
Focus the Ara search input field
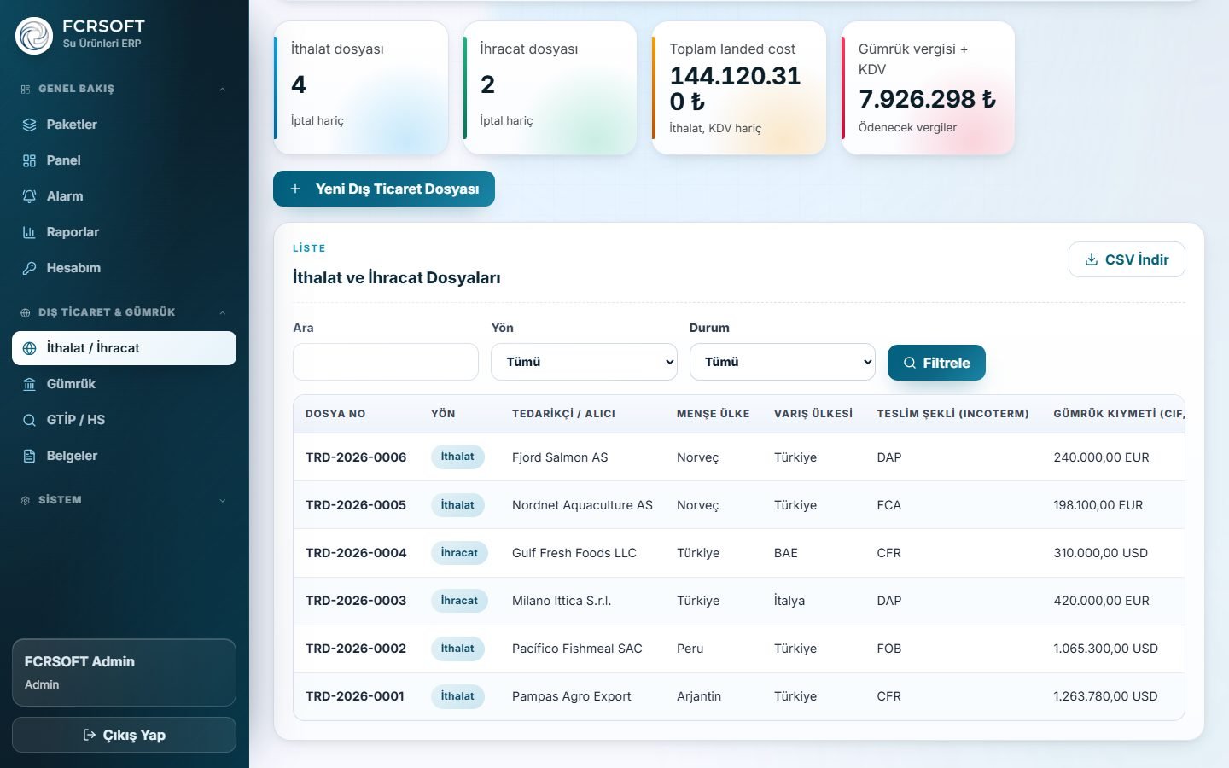pyautogui.click(x=386, y=362)
